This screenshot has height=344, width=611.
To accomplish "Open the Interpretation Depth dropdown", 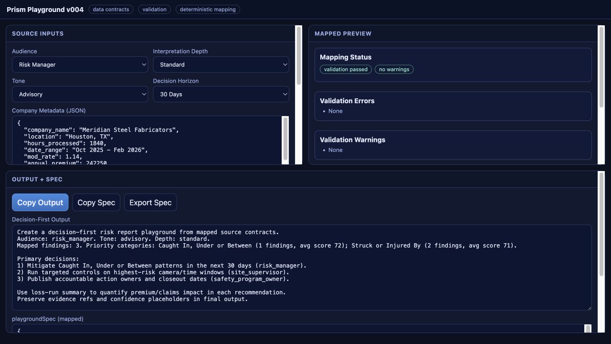I will click(221, 64).
